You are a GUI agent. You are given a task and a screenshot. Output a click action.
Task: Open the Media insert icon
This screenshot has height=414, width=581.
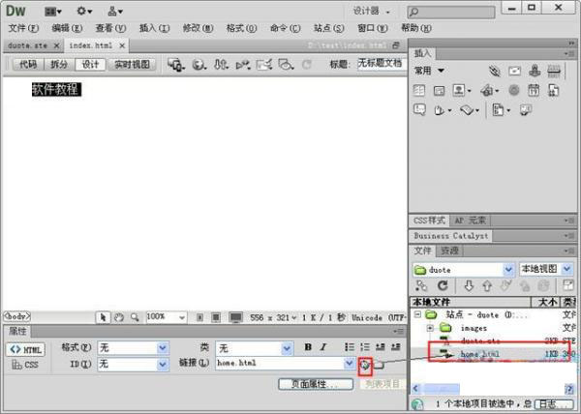[x=489, y=90]
